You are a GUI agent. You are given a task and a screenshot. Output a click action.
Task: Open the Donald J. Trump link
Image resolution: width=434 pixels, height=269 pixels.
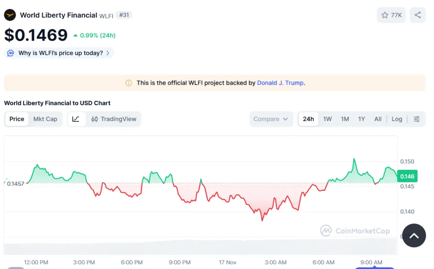coord(280,83)
